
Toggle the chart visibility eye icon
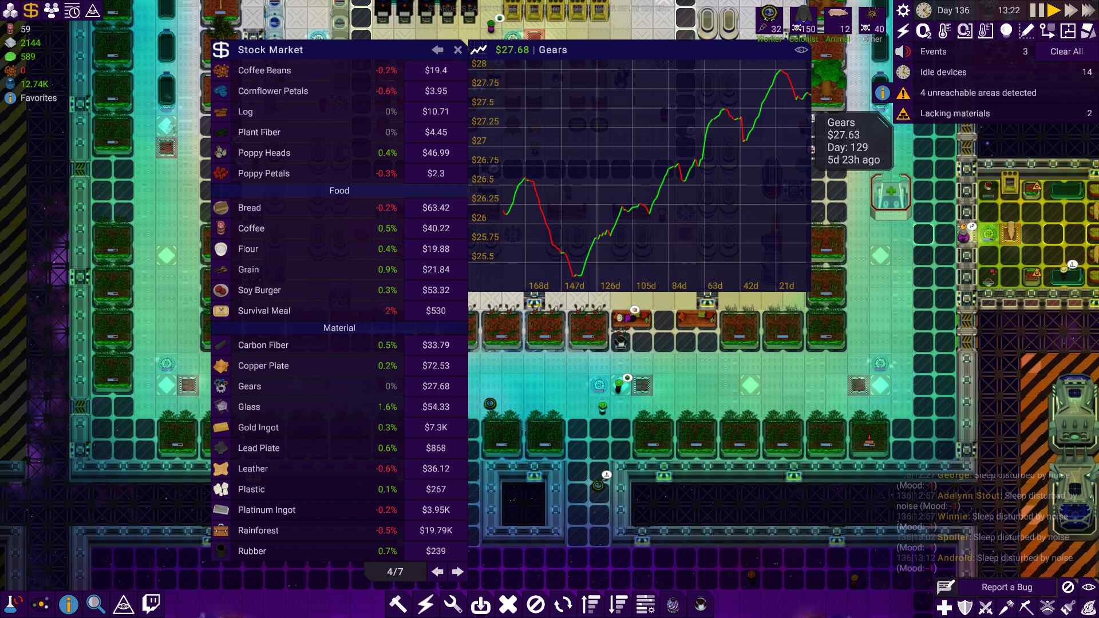tap(801, 50)
